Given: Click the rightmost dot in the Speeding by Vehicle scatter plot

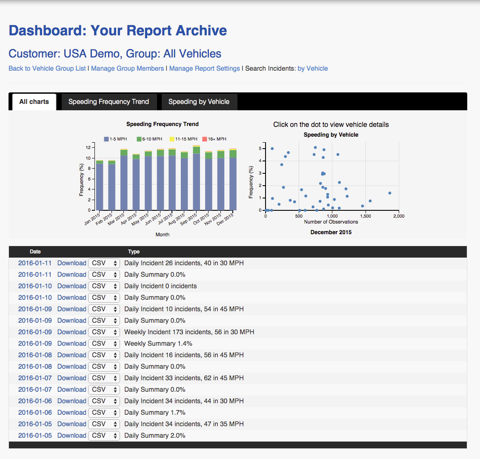Looking at the screenshot, I should 389,193.
